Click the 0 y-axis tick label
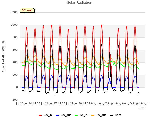Image resolution: width=160 pixels, height=120 pixels. (x=17, y=87)
